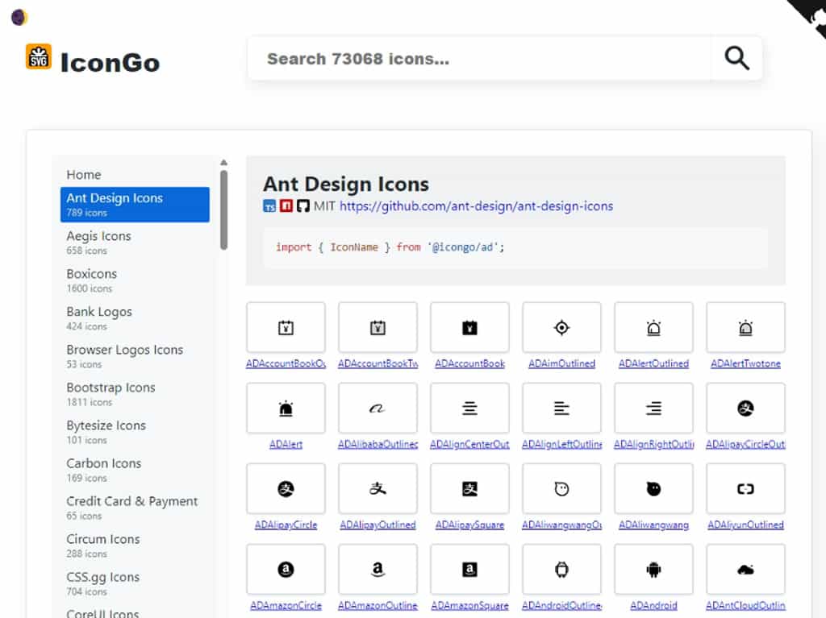Image resolution: width=826 pixels, height=618 pixels.
Task: Choose the ADAlignLeftOutlined icon tile
Action: (x=561, y=408)
